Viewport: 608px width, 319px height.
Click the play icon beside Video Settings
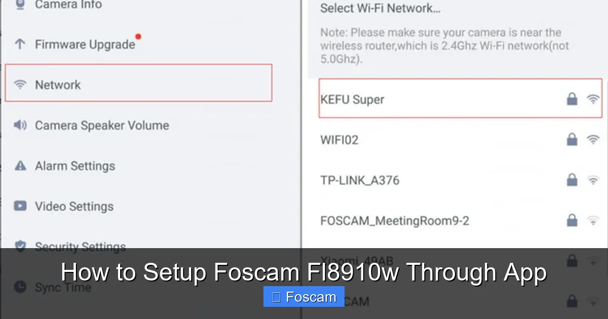[20, 206]
